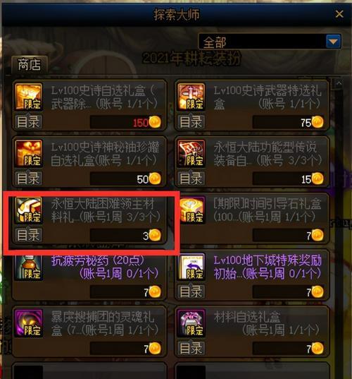This screenshot has width=352, height=379.
Task: Switch to the 商店 tab
Action: (29, 64)
